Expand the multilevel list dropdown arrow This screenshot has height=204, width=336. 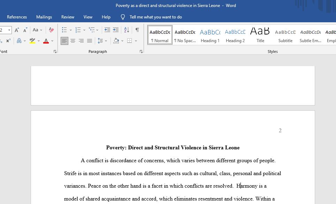pyautogui.click(x=97, y=30)
